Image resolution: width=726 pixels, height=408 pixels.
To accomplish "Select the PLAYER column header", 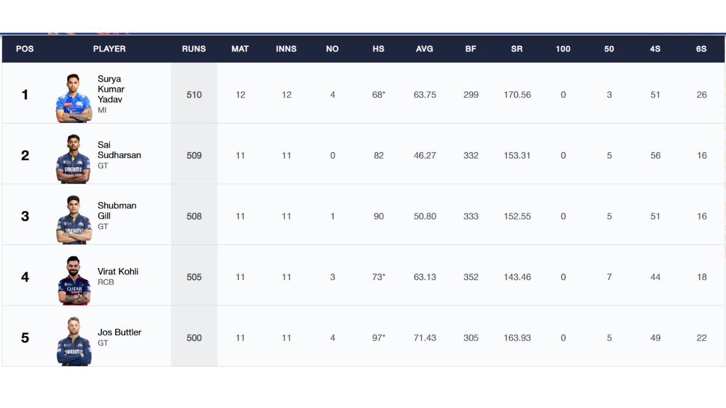I will click(109, 49).
